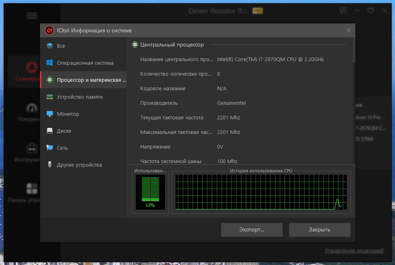Click the История использования CPU graph
395x265 pixels.
tap(261, 192)
